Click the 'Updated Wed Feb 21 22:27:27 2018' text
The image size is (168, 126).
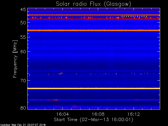coord(23,125)
